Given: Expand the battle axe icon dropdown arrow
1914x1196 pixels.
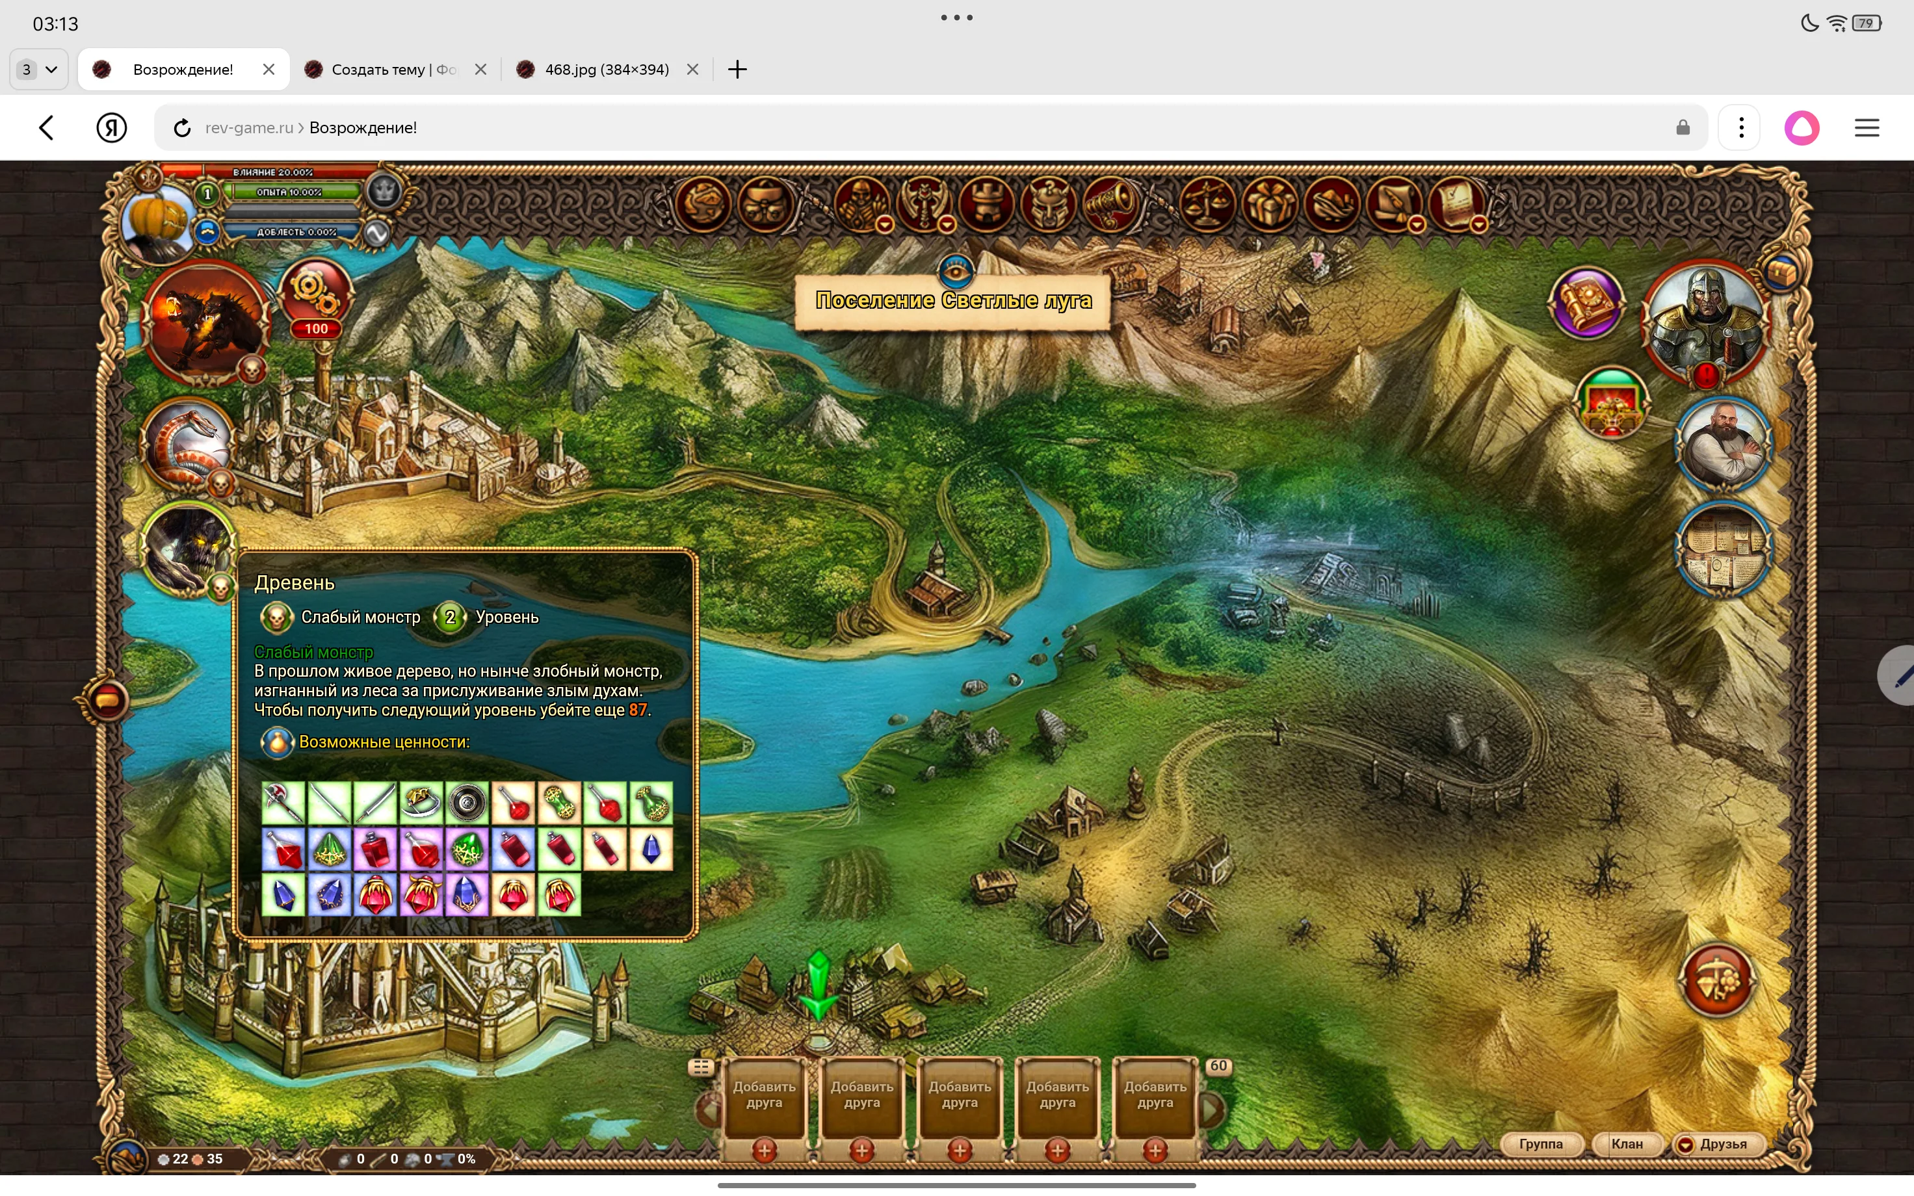Looking at the screenshot, I should click(947, 226).
